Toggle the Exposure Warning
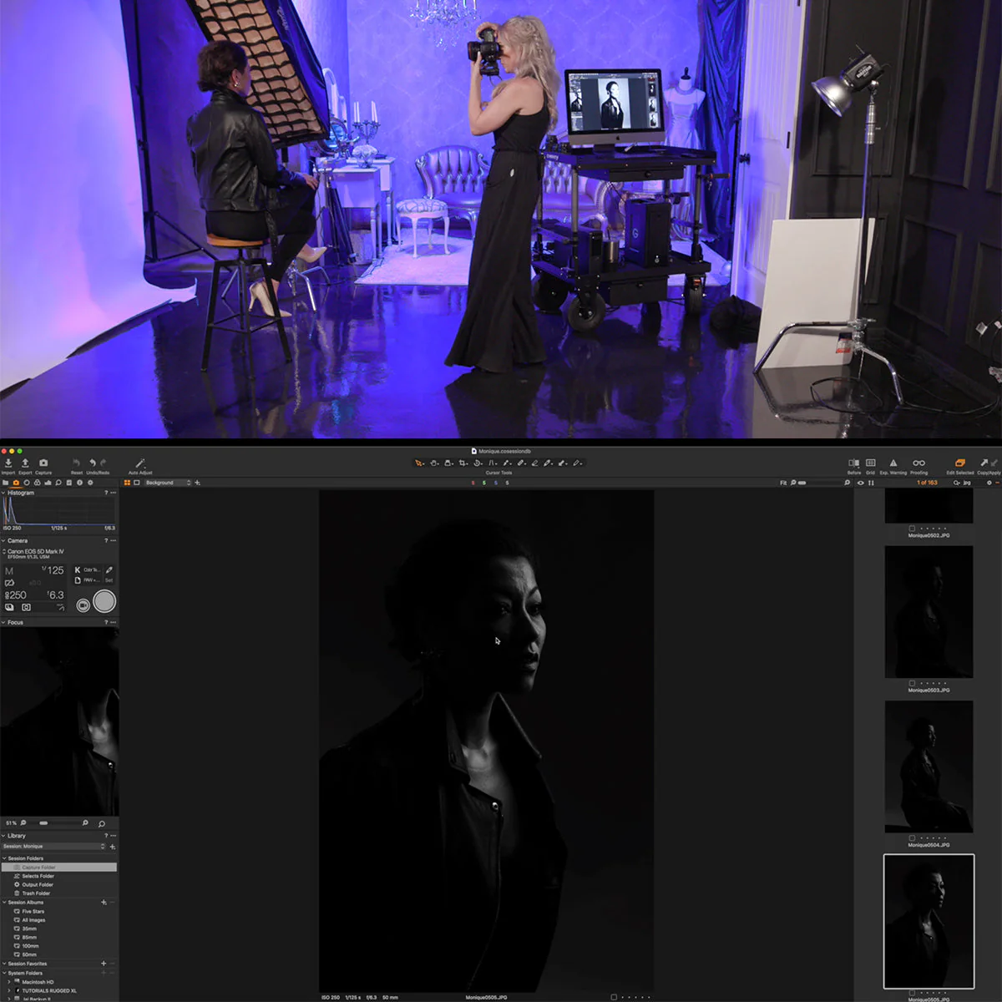The height and width of the screenshot is (1002, 1002). point(893,463)
